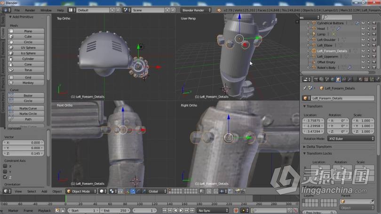Viewport: 381px width, 214px height.
Task: Open the File menu
Action: click(17, 10)
